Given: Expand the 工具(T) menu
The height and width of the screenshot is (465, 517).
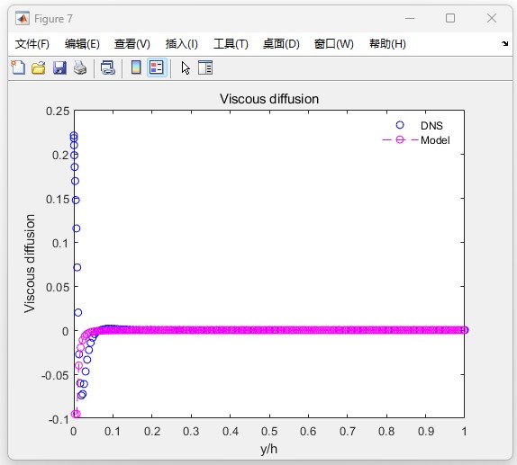Looking at the screenshot, I should [231, 44].
